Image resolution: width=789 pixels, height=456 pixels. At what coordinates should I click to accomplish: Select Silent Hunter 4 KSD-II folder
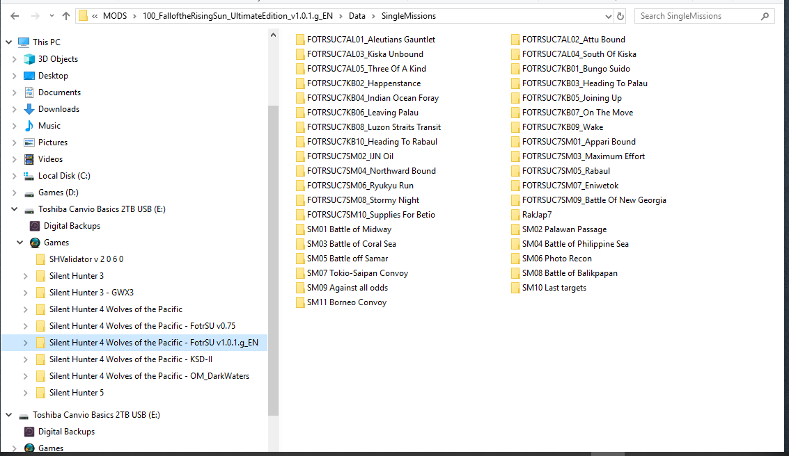[x=131, y=359]
